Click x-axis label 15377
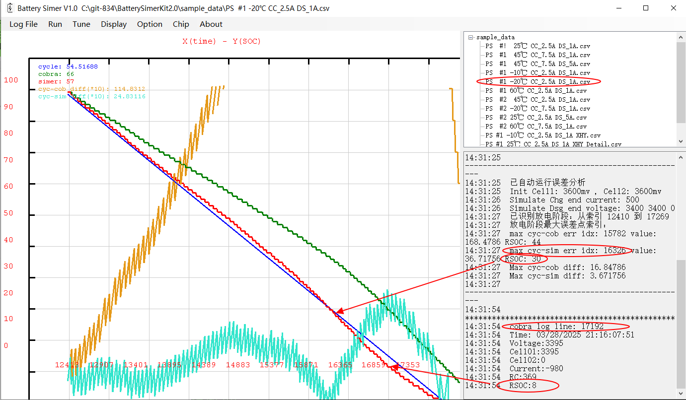The image size is (686, 400). click(x=272, y=365)
